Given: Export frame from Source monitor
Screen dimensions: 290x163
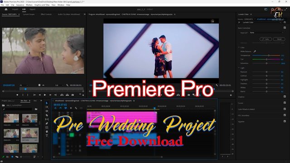Looking at the screenshot, I should [72, 95].
